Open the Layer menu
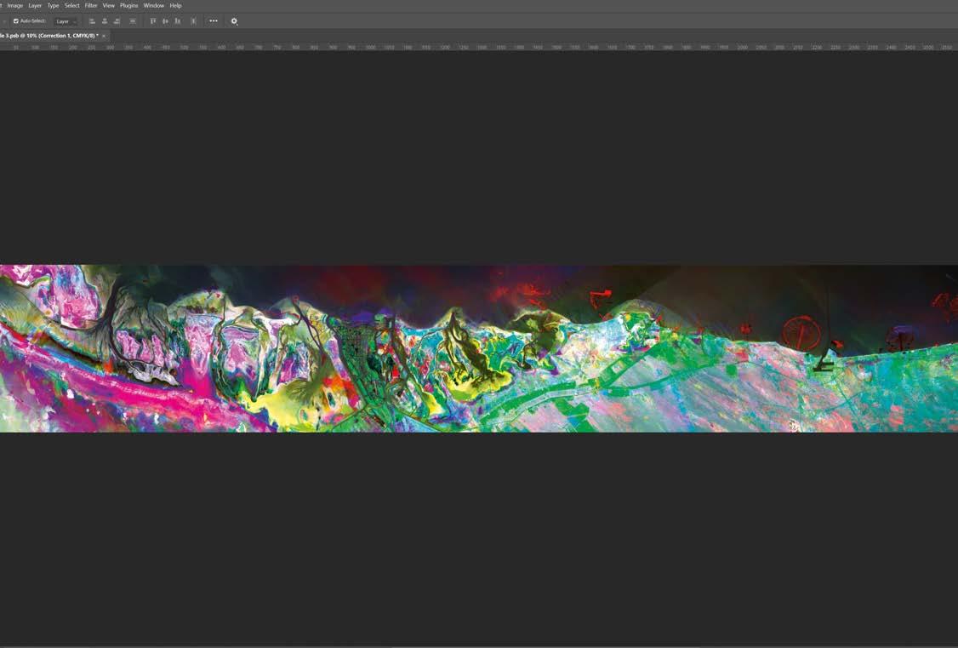The height and width of the screenshot is (648, 958). 36,5
